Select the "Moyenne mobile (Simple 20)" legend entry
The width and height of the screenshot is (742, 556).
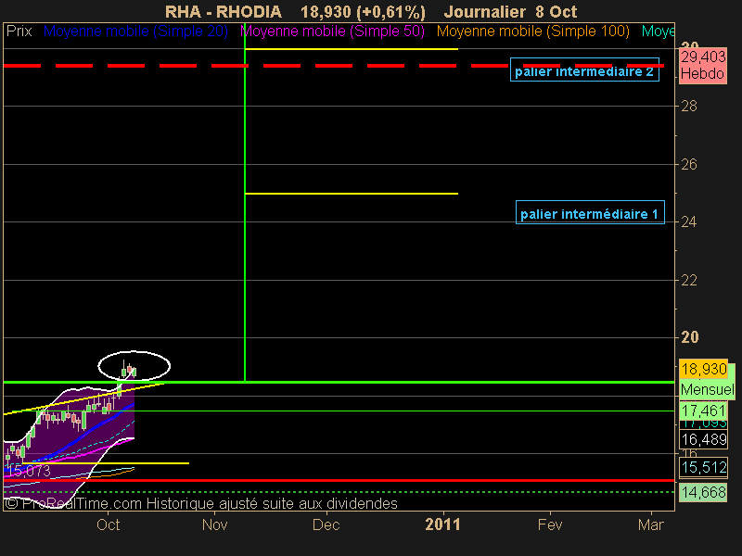tap(135, 32)
